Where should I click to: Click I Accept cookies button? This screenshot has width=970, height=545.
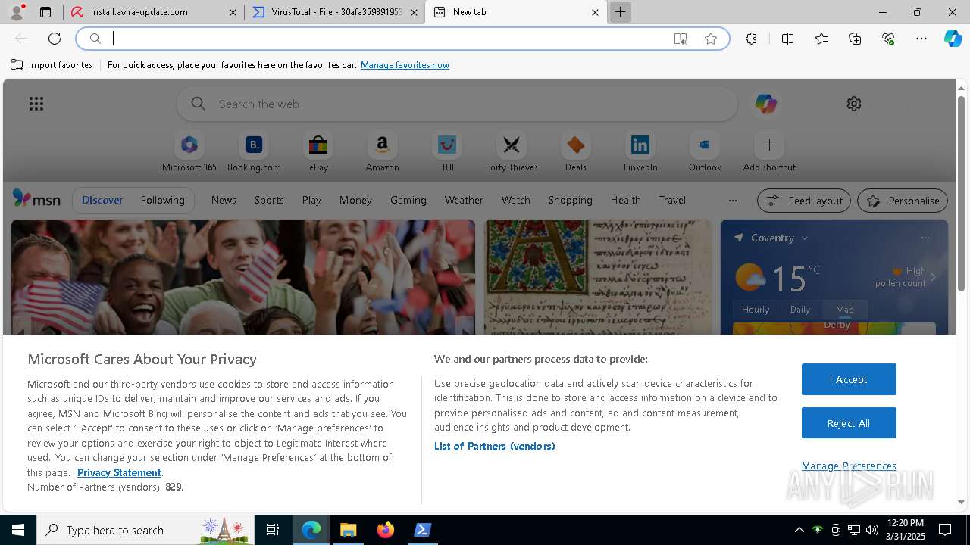tap(849, 379)
